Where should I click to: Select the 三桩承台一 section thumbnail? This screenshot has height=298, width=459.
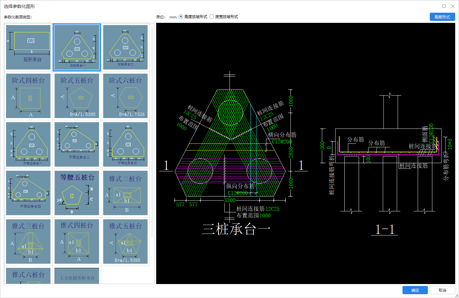pos(77,47)
